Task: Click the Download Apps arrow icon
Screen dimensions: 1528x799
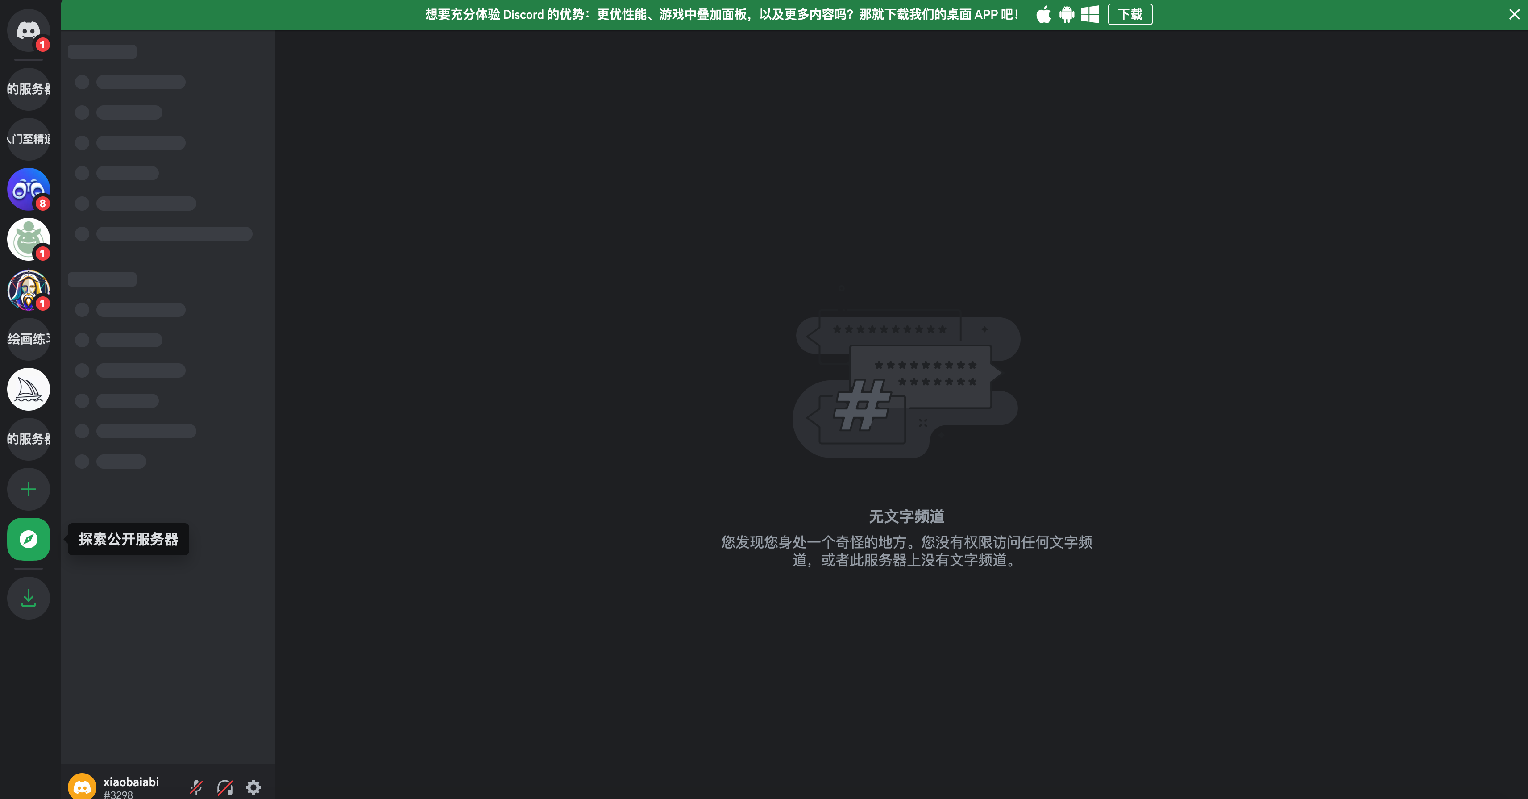Action: coord(28,598)
